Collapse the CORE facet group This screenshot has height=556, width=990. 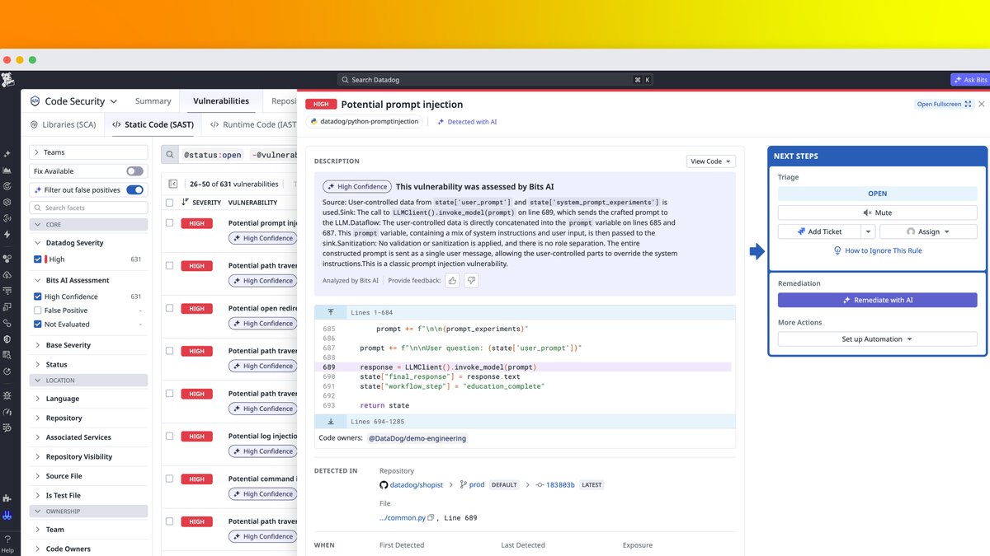(x=89, y=224)
